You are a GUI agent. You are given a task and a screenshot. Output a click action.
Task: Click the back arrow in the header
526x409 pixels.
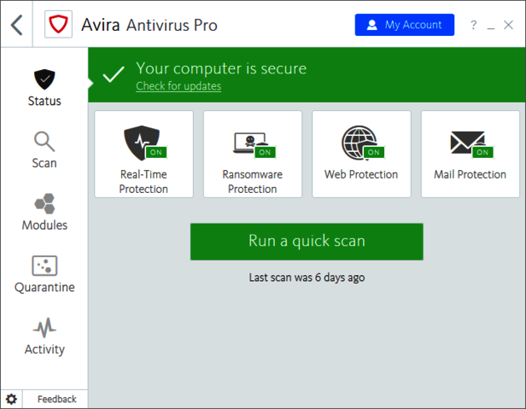17,25
